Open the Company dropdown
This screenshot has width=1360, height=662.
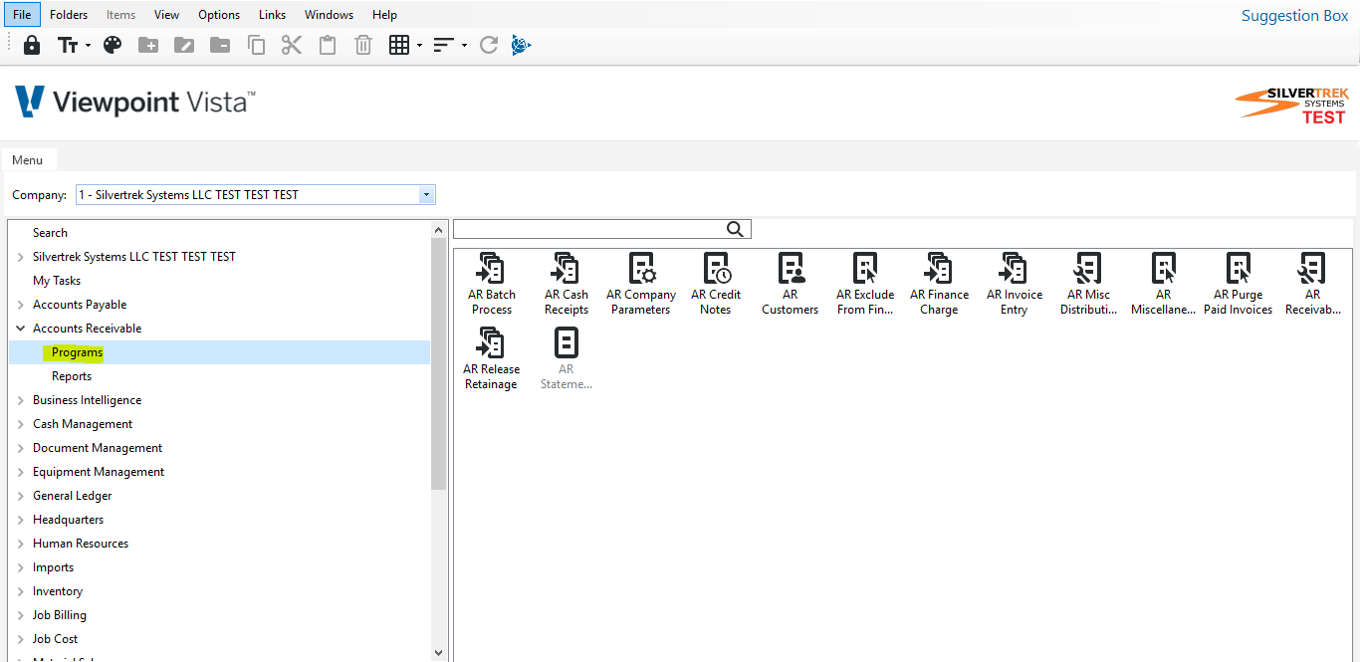(427, 195)
